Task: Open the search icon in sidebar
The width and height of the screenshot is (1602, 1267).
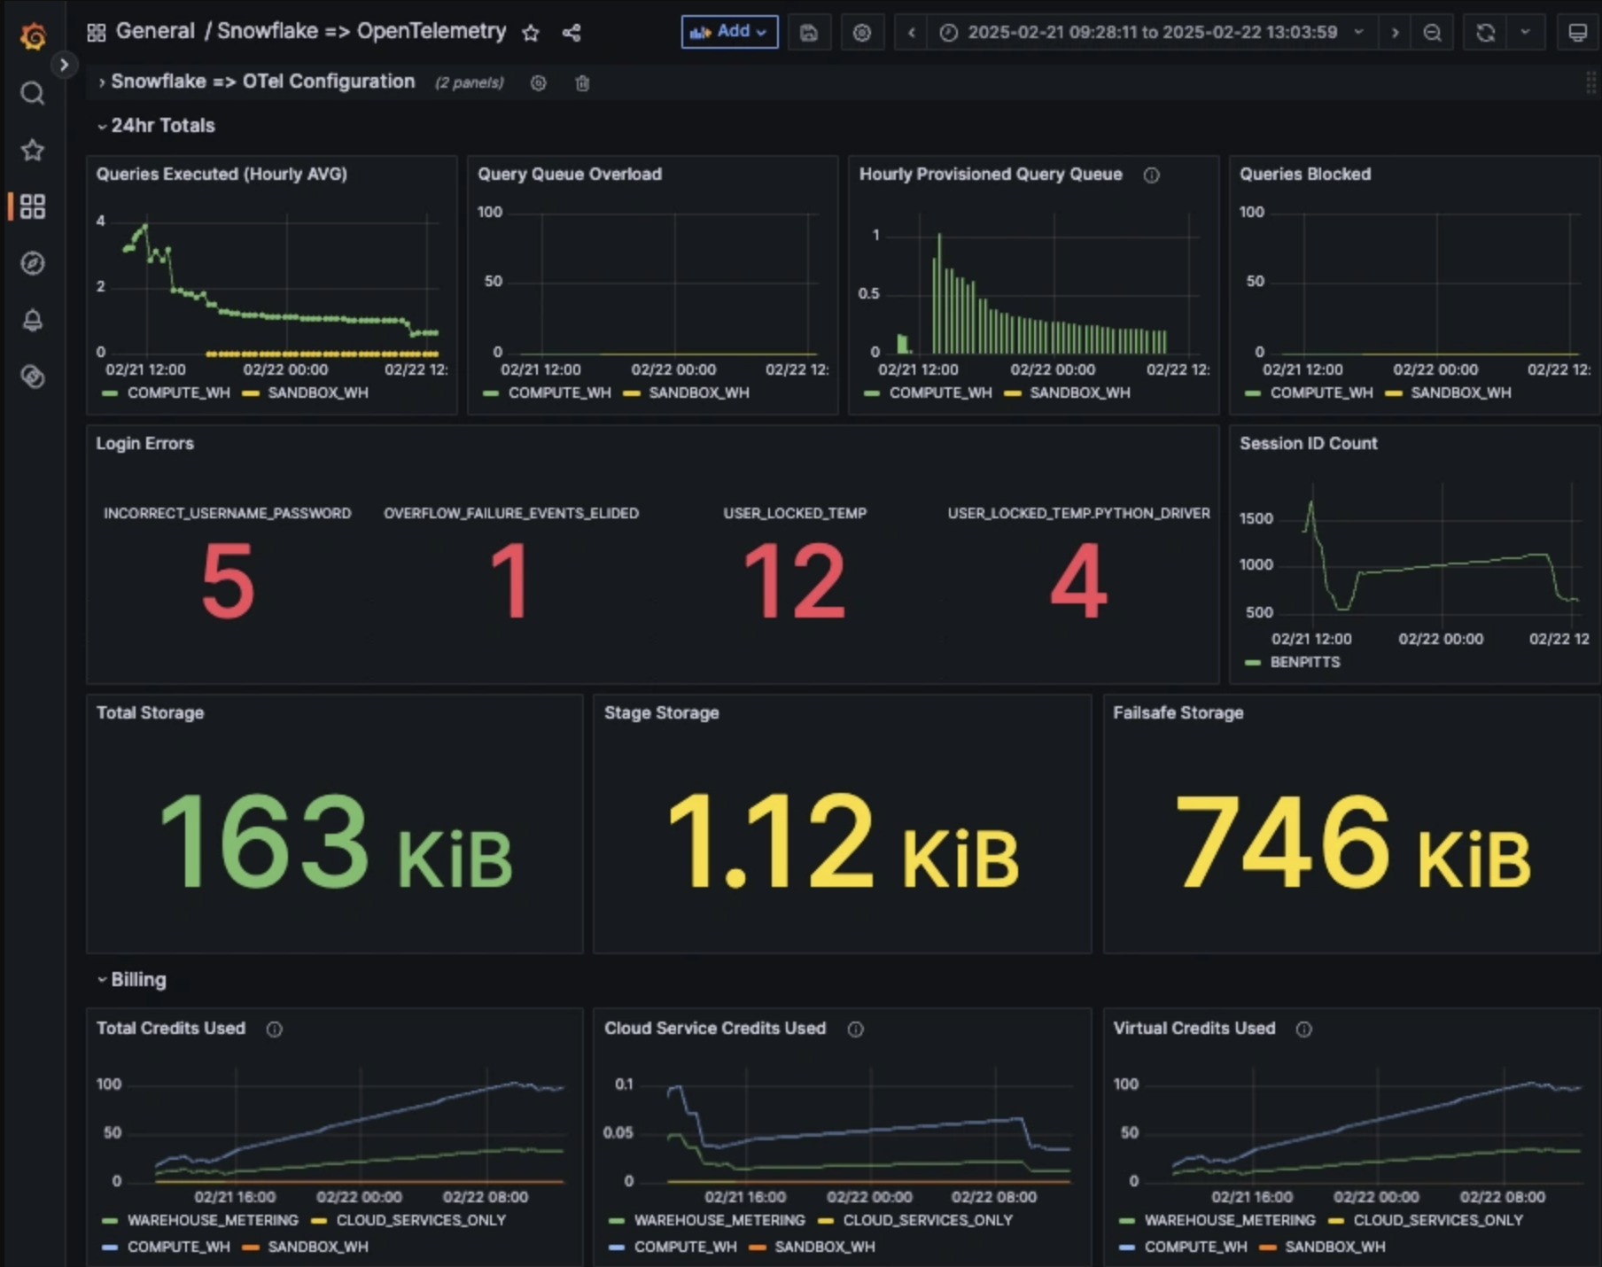Action: click(33, 93)
